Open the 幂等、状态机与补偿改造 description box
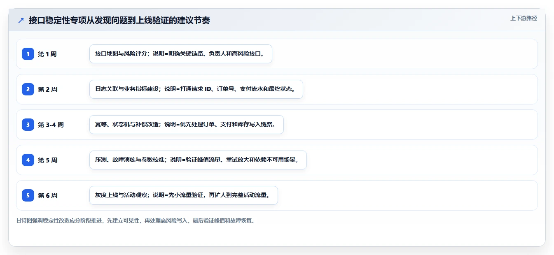554x255 pixels. point(187,125)
